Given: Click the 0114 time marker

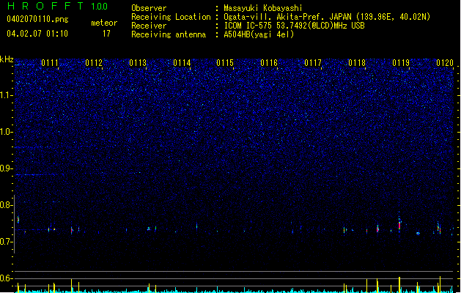Looking at the screenshot, I should [x=182, y=63].
